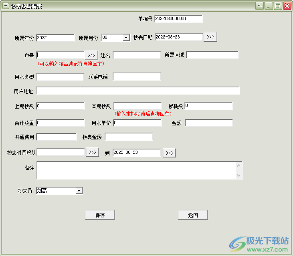Go back with the 返回 button

[193, 215]
